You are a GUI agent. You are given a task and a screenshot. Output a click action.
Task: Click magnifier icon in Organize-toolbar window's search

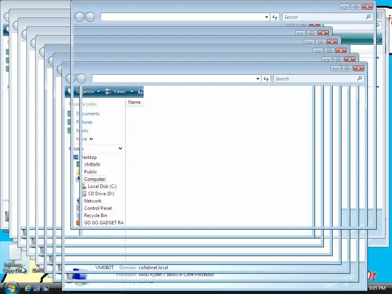click(359, 78)
